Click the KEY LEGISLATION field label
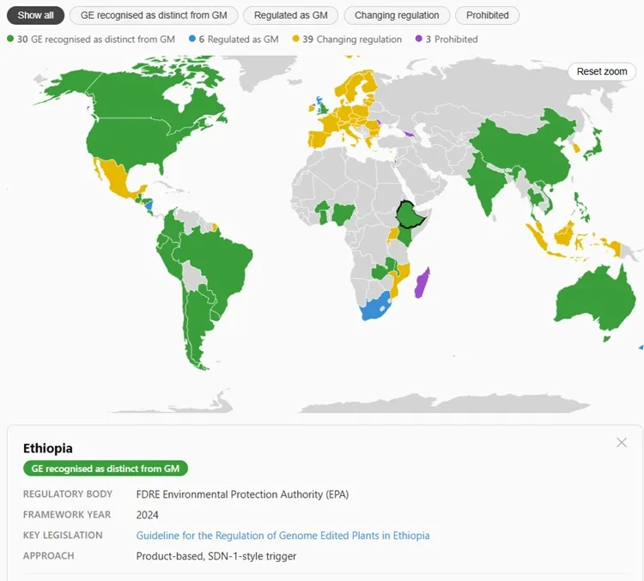Screen dimensions: 644x581 point(63,535)
